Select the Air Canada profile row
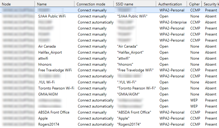219x128 pixels. click(109, 46)
